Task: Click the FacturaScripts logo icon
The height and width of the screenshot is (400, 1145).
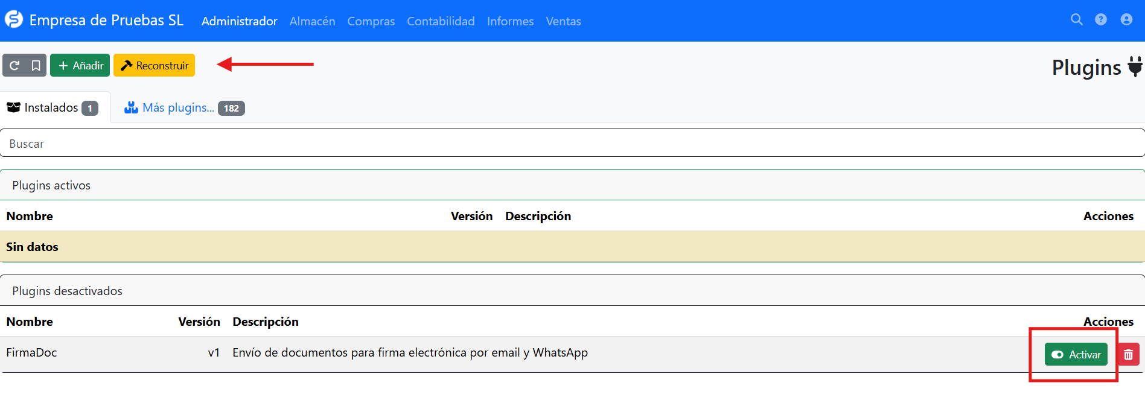Action: (13, 20)
